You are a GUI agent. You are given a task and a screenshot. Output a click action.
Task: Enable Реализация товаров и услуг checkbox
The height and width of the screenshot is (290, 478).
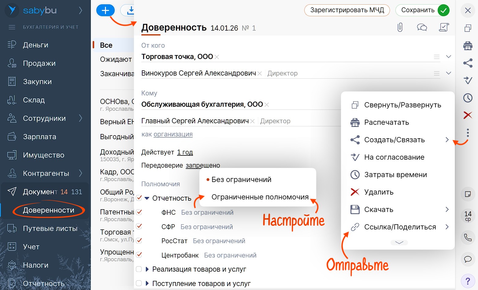(x=139, y=269)
